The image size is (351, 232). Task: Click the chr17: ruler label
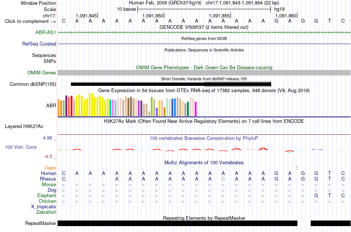[50, 16]
